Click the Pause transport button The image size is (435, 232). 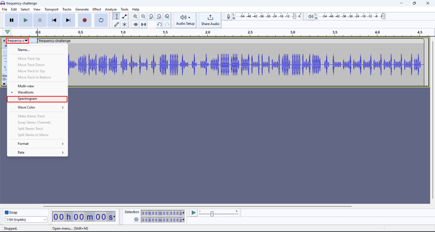point(11,20)
